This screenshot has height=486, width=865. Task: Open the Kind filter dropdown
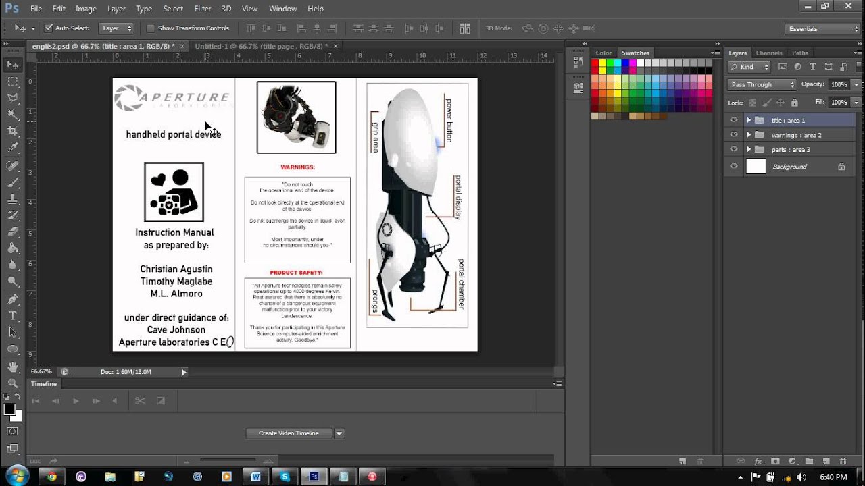click(x=749, y=67)
